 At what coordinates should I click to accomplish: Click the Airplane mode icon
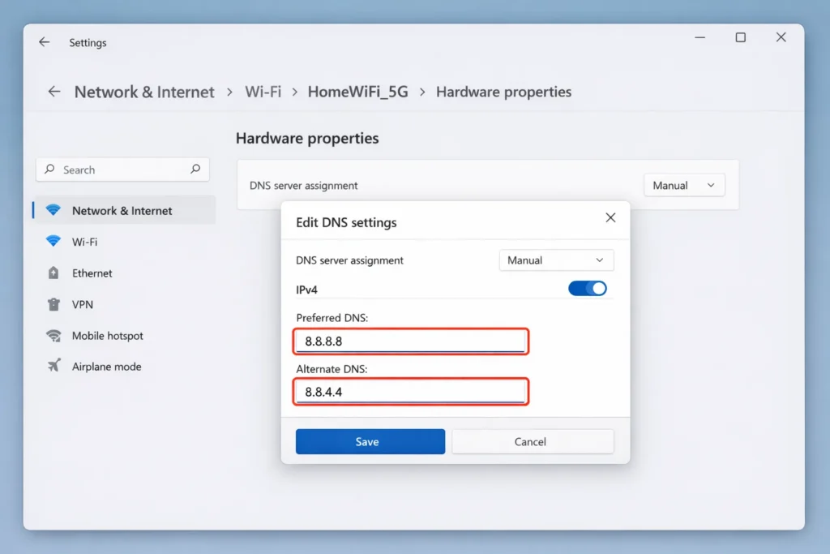(53, 366)
